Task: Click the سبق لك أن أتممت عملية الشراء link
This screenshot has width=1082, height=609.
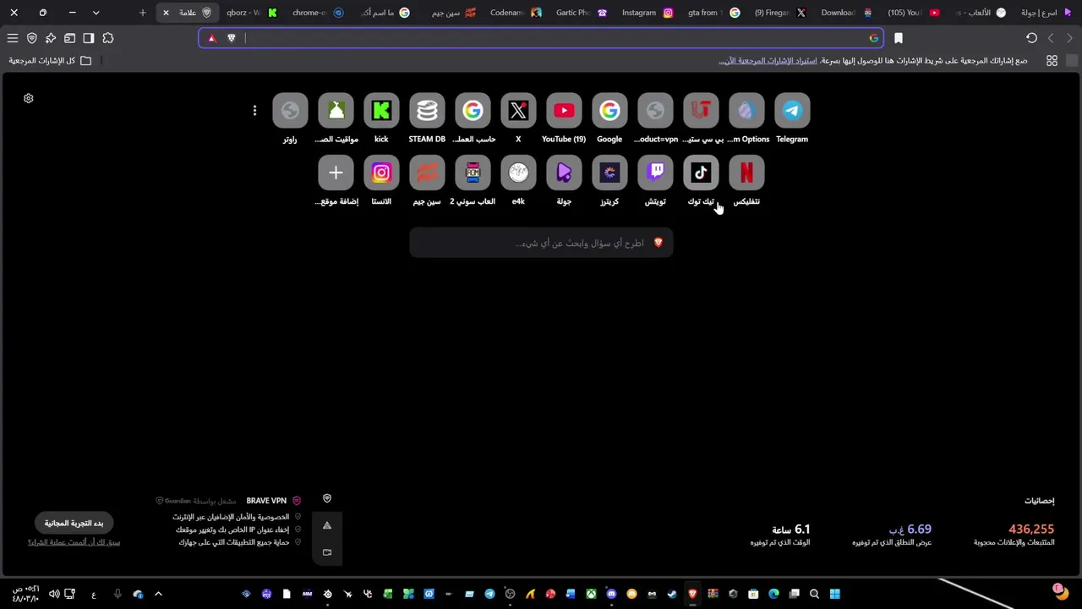Action: tap(74, 542)
